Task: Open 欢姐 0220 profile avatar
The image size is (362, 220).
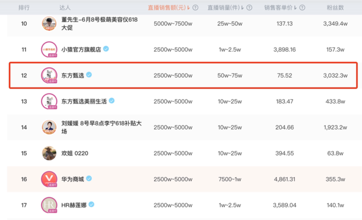Action: [x=49, y=153]
